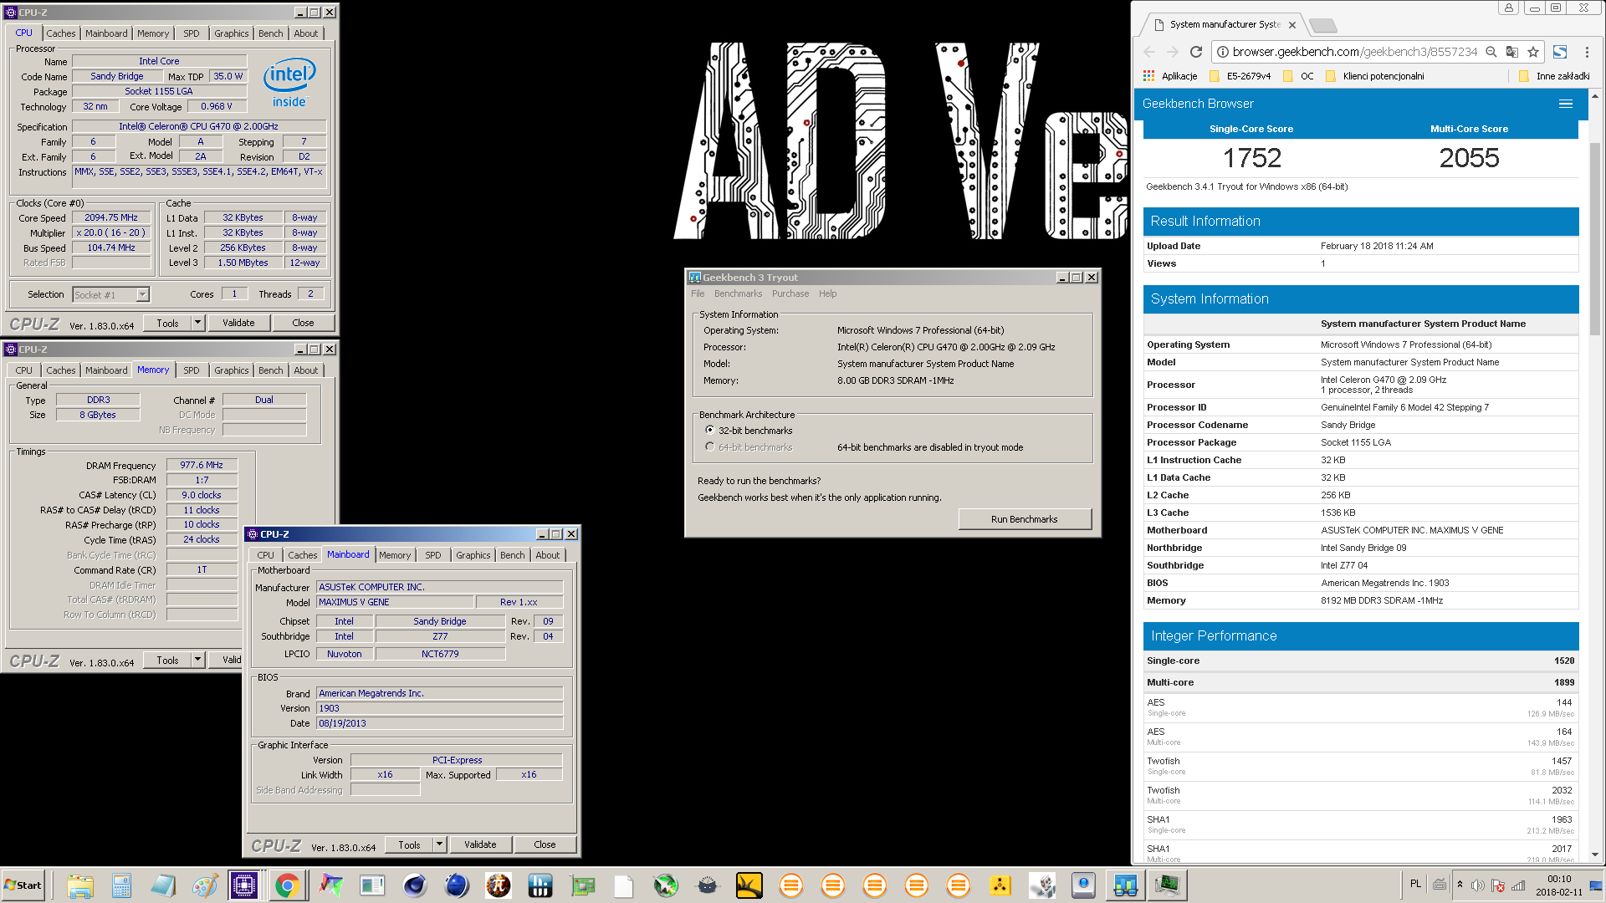The image size is (1606, 903).
Task: Switch to Caches tab in top CPU-Z window
Action: pos(60,33)
